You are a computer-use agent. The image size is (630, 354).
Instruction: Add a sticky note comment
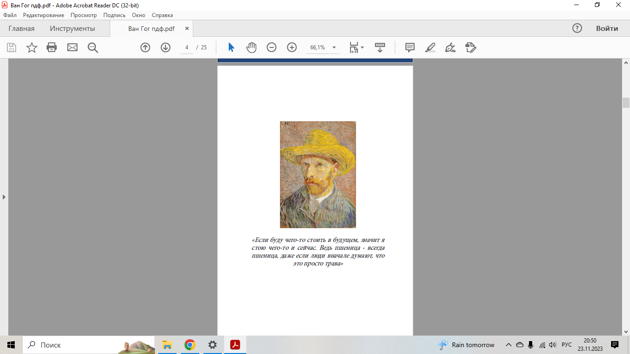tap(410, 47)
